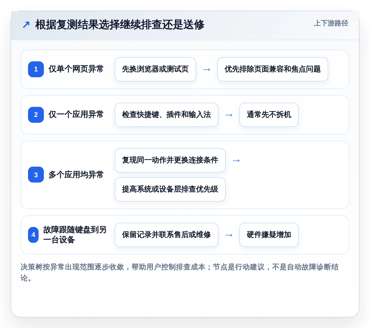Click the number 4 step badge

[x=33, y=235]
